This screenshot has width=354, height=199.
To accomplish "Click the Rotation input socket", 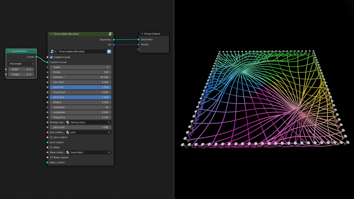I will click(x=48, y=77).
